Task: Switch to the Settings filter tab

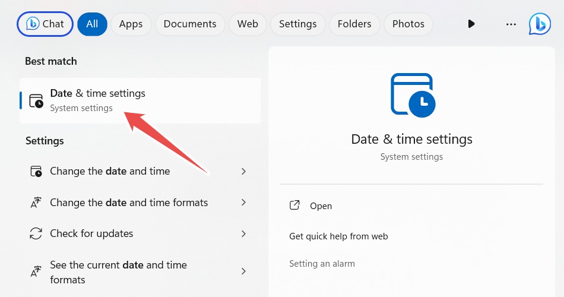Action: click(298, 24)
